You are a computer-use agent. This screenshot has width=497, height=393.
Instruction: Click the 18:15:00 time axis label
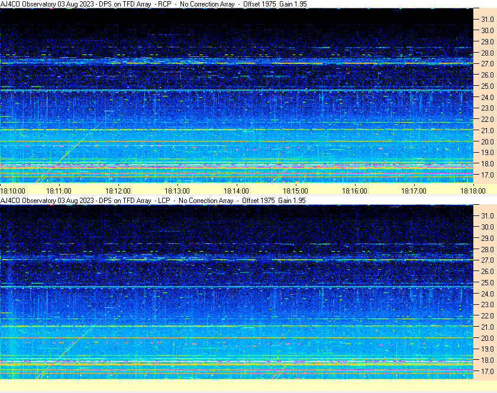click(x=295, y=191)
